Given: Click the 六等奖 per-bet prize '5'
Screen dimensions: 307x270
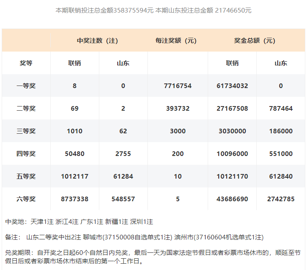Looking at the screenshot, I should [x=178, y=199].
